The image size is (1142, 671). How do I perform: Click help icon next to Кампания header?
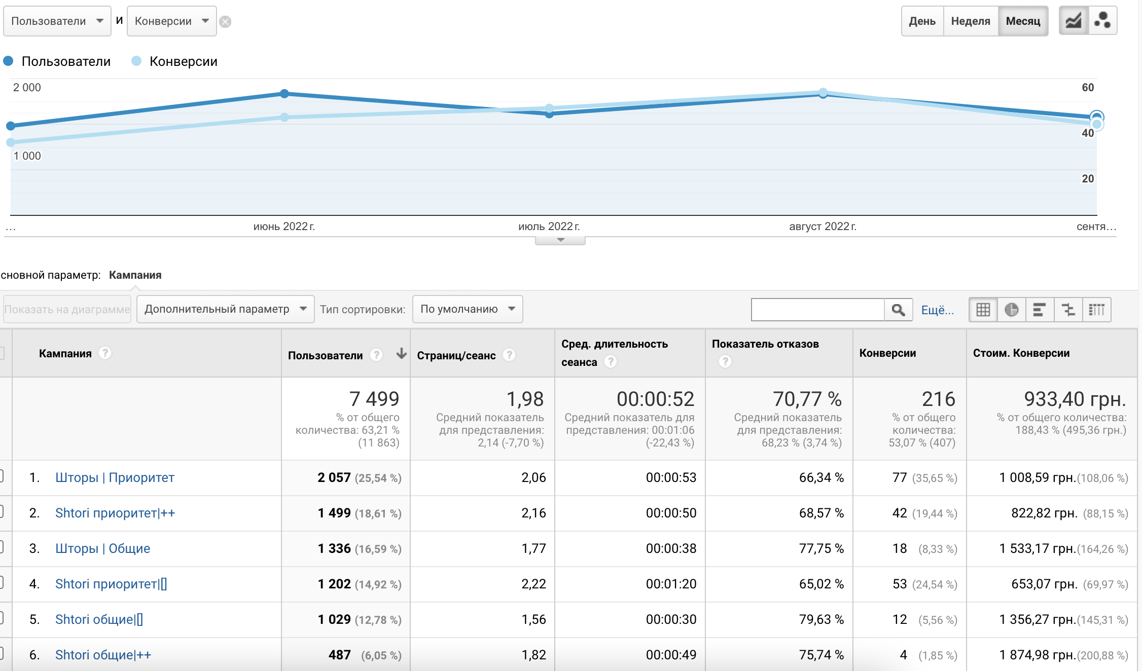point(105,353)
